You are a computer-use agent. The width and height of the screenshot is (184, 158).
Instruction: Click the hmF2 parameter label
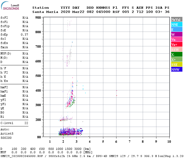coord(4,87)
